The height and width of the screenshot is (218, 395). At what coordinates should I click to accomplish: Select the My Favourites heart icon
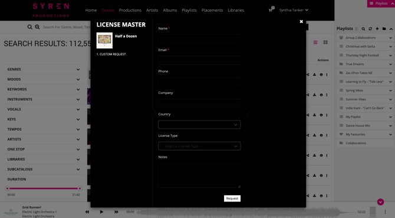[341, 135]
